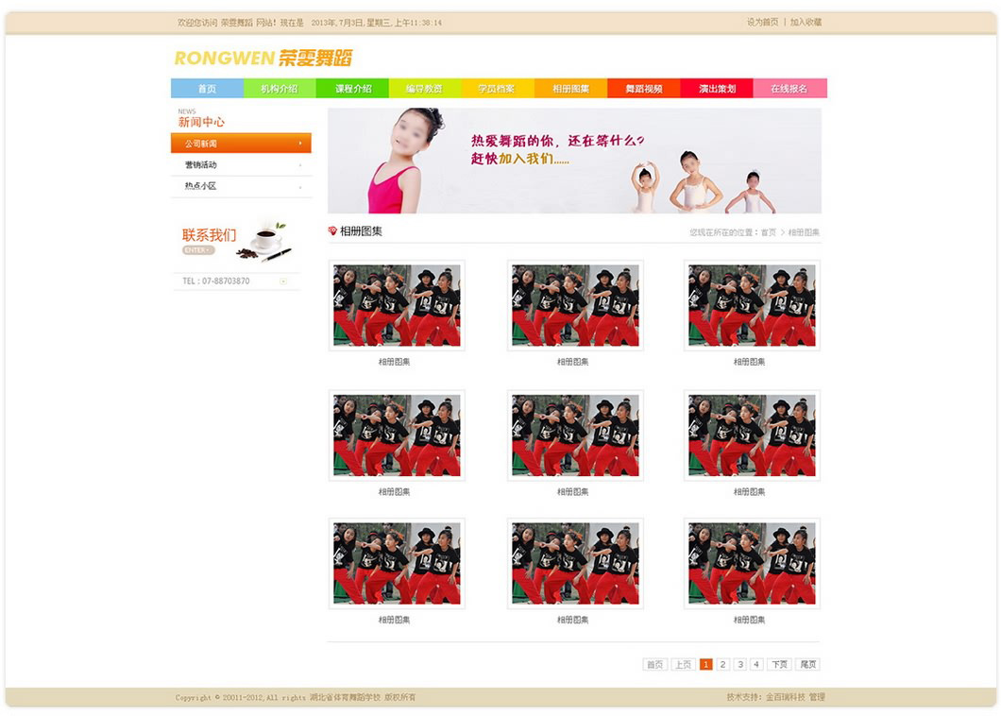
Task: Open the center photo of the gallery grid
Action: click(x=574, y=435)
